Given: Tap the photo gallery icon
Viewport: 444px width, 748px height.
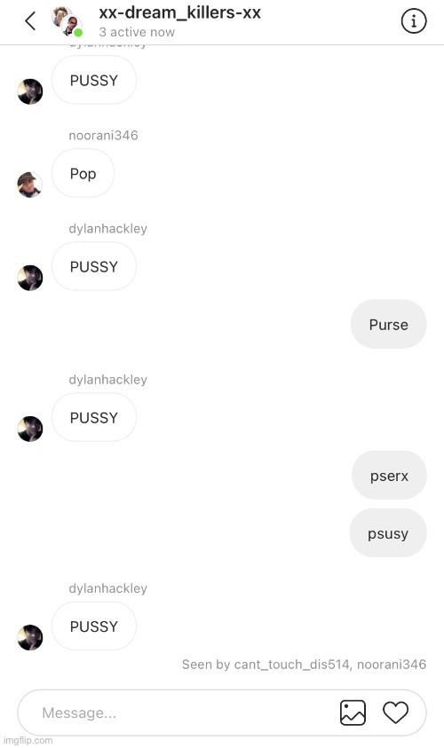Looking at the screenshot, I should click(353, 713).
